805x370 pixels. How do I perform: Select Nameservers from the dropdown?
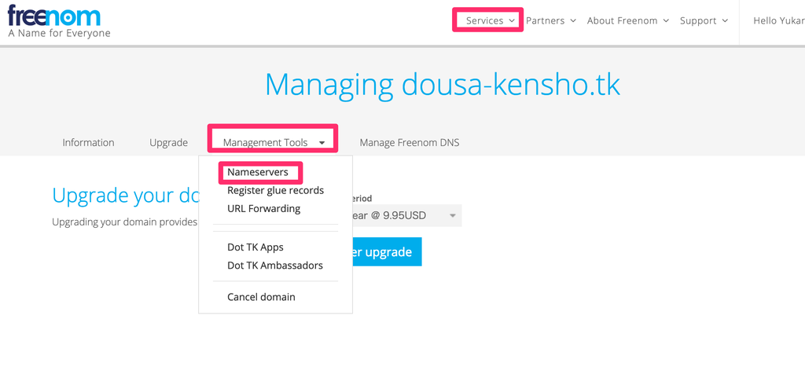click(x=258, y=172)
